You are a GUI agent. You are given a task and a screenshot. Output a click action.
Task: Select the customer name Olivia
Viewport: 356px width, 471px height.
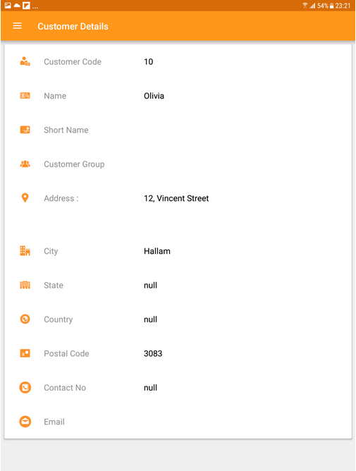[x=154, y=96]
